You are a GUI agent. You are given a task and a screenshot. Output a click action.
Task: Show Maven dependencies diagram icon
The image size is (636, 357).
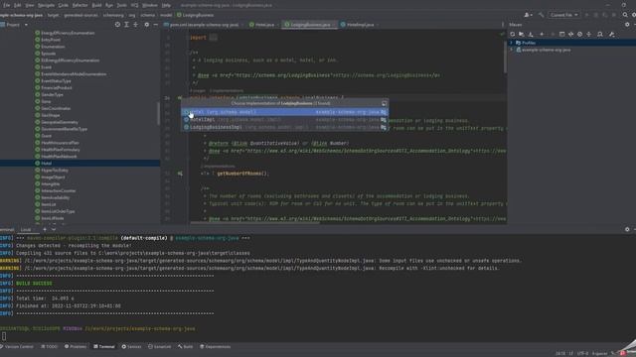600,35
